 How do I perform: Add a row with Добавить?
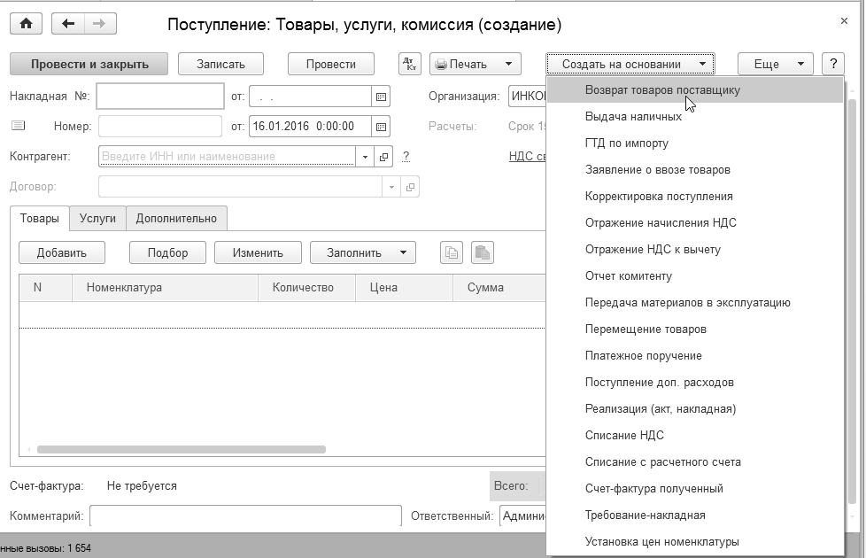(x=62, y=253)
